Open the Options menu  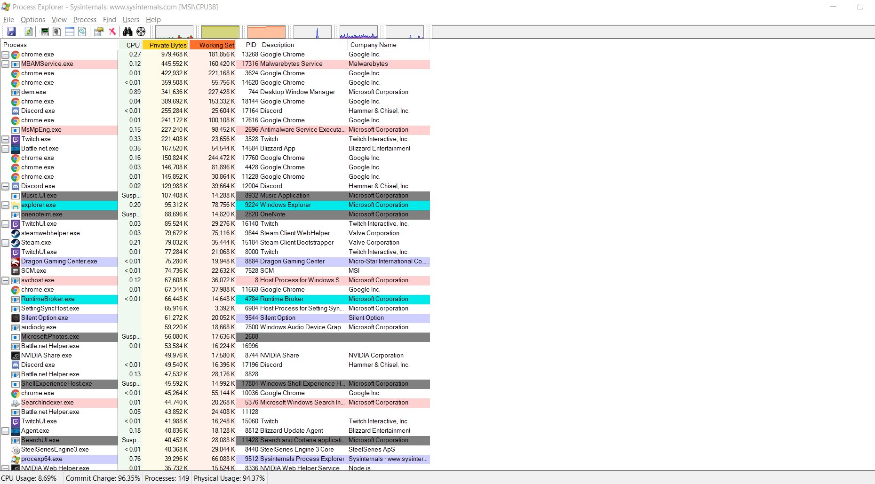tap(33, 20)
